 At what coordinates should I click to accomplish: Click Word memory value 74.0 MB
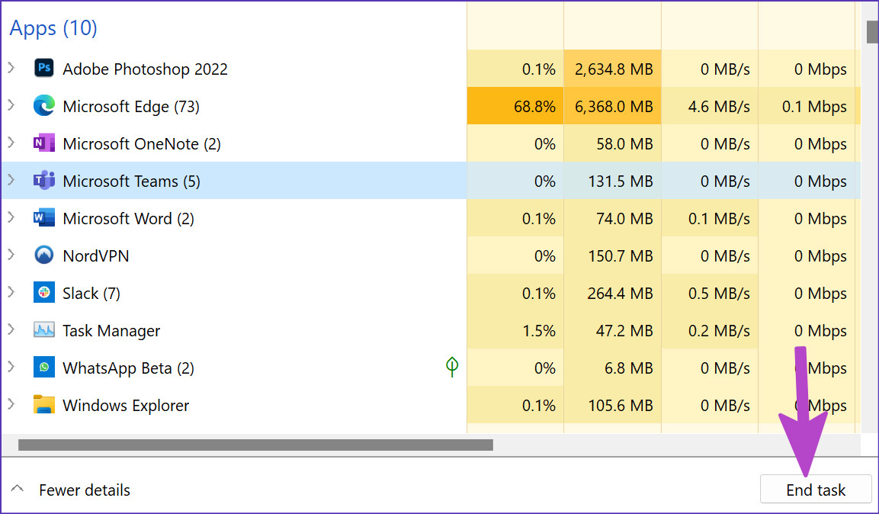pyautogui.click(x=624, y=219)
